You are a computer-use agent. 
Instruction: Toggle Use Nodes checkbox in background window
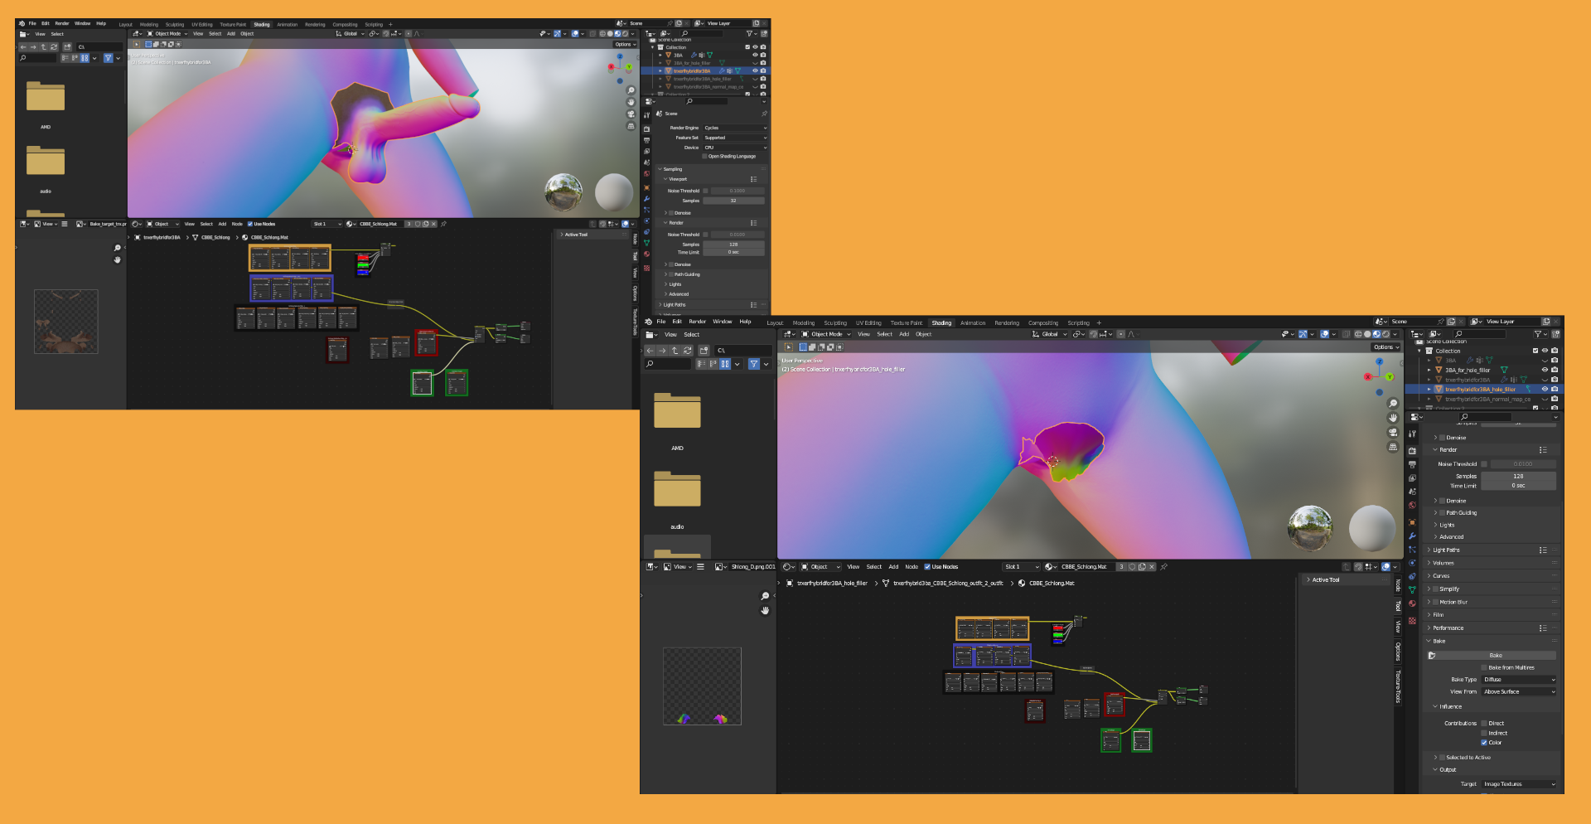(250, 224)
